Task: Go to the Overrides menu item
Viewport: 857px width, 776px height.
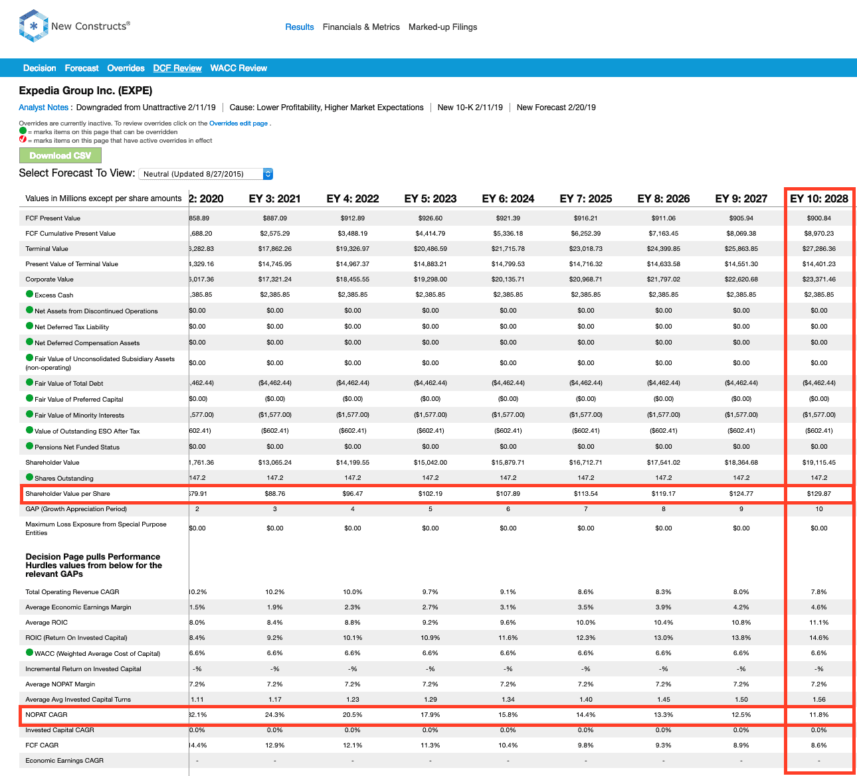Action: coord(126,68)
